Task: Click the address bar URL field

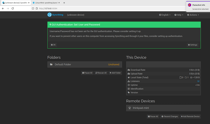Action: coord(108,9)
